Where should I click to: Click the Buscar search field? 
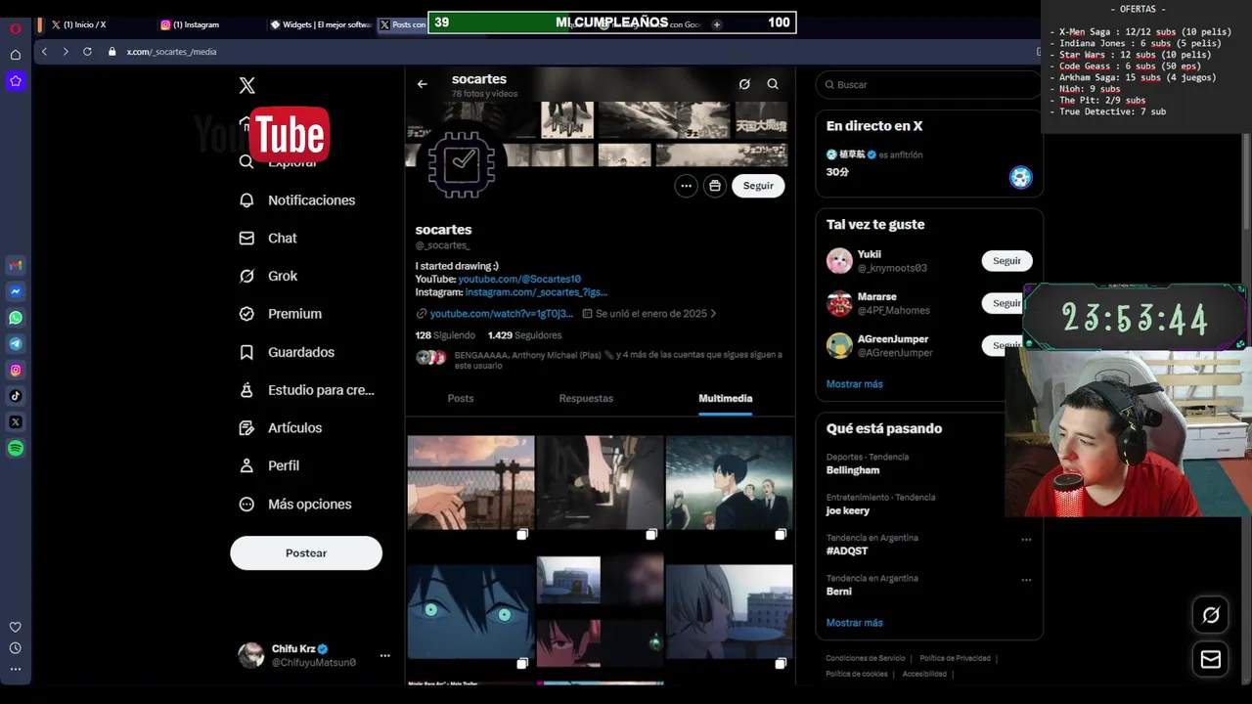[929, 85]
